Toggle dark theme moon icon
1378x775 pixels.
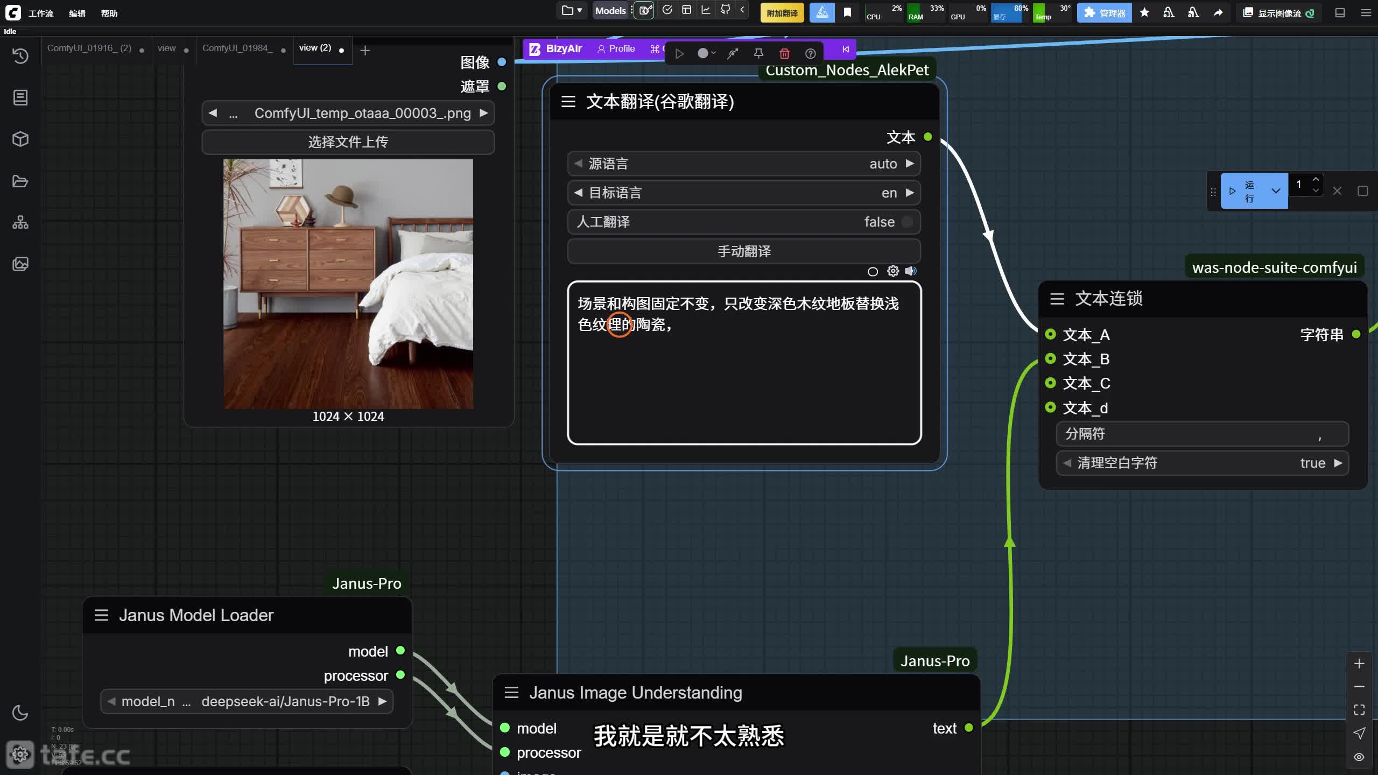[20, 713]
